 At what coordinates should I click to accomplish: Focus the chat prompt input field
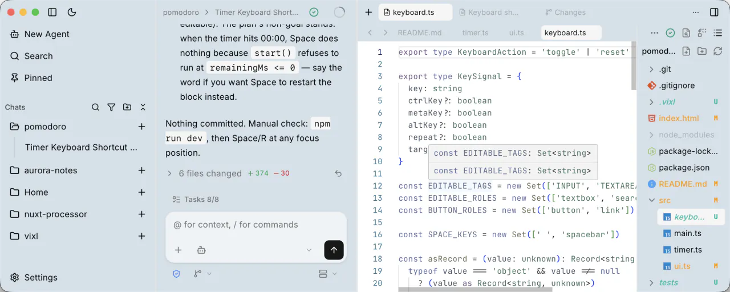coord(255,225)
